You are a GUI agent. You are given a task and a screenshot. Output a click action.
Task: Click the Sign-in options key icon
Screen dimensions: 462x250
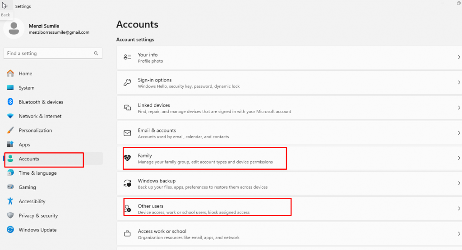click(x=127, y=82)
